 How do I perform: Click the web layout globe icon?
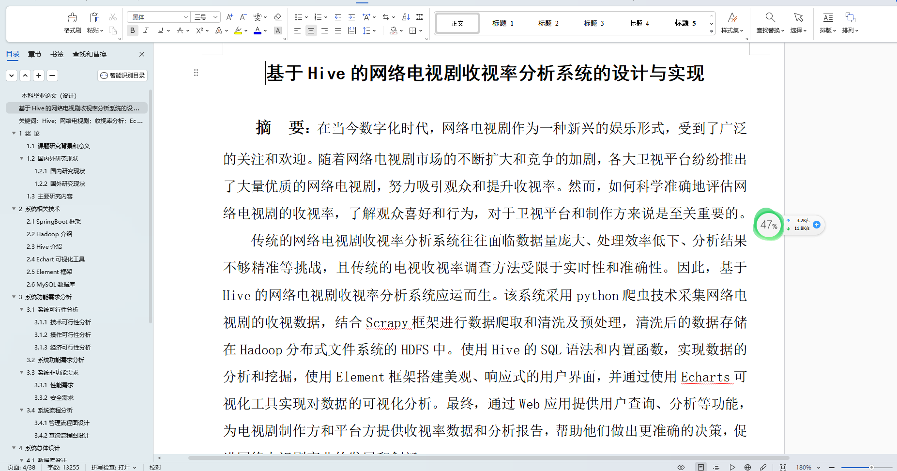[747, 467]
